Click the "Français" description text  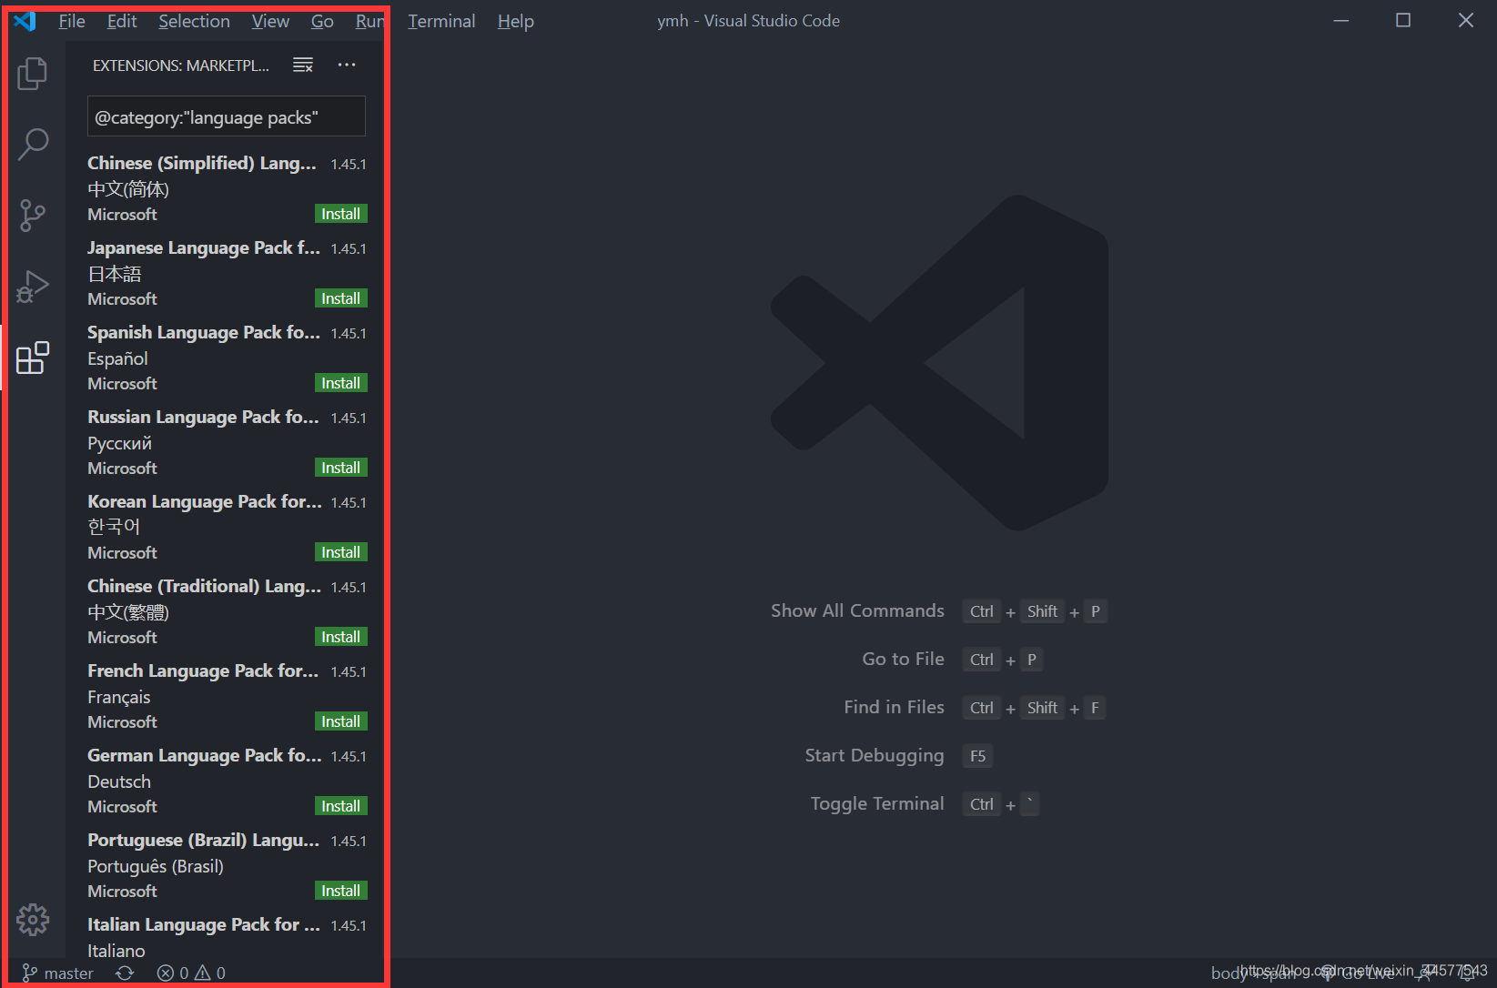[x=119, y=697]
